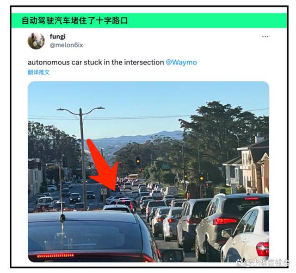Open the three-dot more options menu

[265, 37]
